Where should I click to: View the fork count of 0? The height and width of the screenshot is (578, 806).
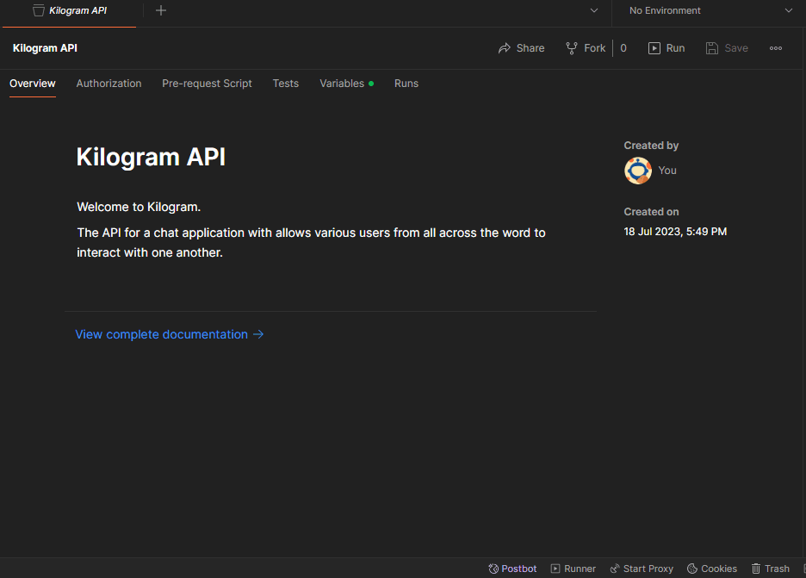pos(623,48)
